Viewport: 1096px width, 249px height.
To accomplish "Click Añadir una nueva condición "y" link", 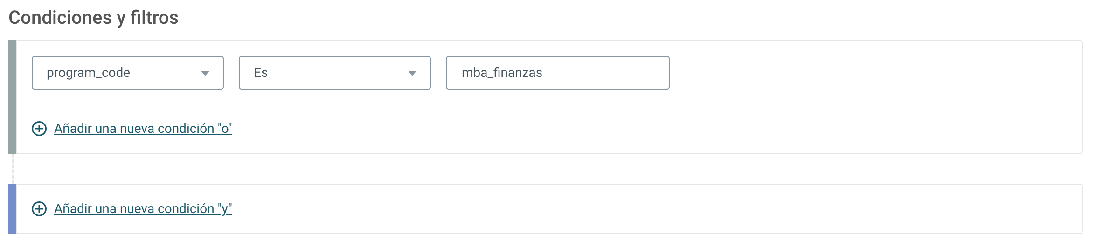I will click(143, 209).
